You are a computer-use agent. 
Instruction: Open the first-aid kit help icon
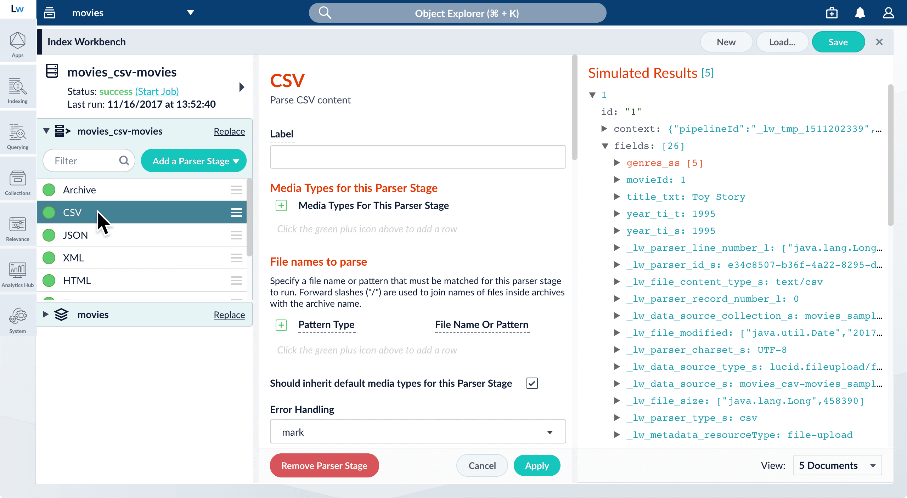click(x=832, y=13)
